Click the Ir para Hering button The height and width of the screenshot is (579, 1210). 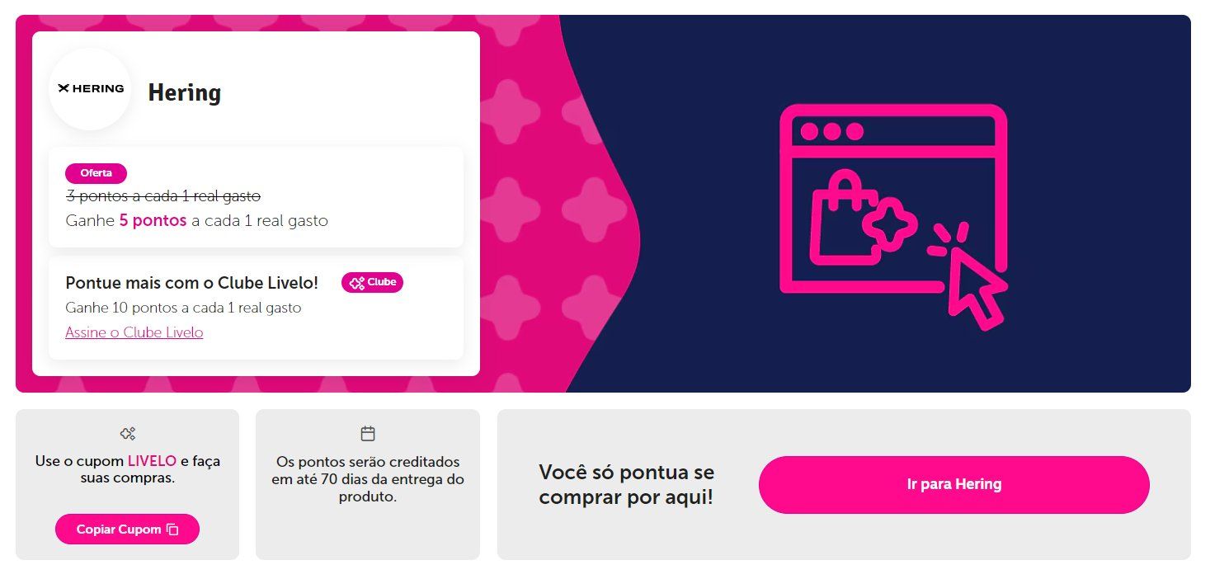[953, 485]
